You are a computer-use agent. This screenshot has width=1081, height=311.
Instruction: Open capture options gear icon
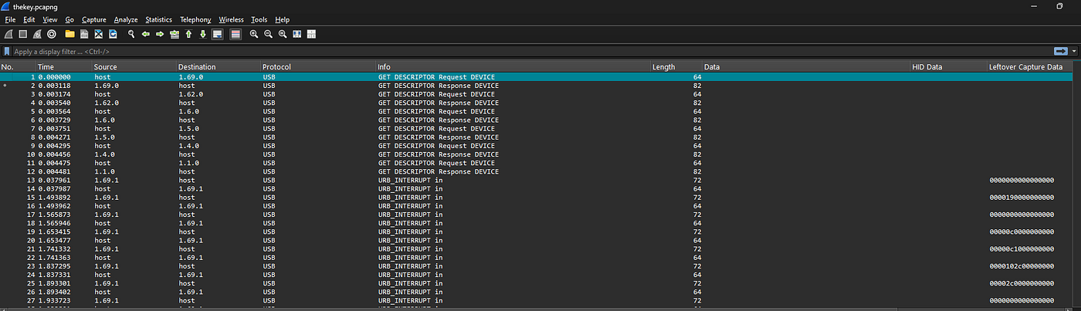tap(52, 34)
